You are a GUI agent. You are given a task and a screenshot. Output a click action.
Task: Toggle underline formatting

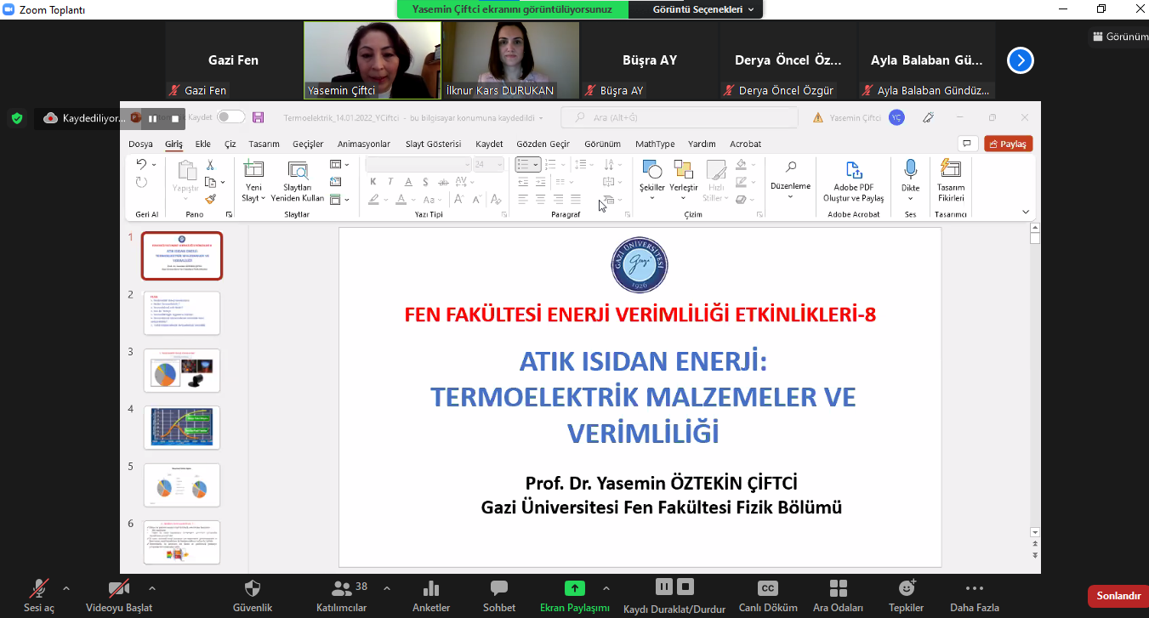coord(408,182)
